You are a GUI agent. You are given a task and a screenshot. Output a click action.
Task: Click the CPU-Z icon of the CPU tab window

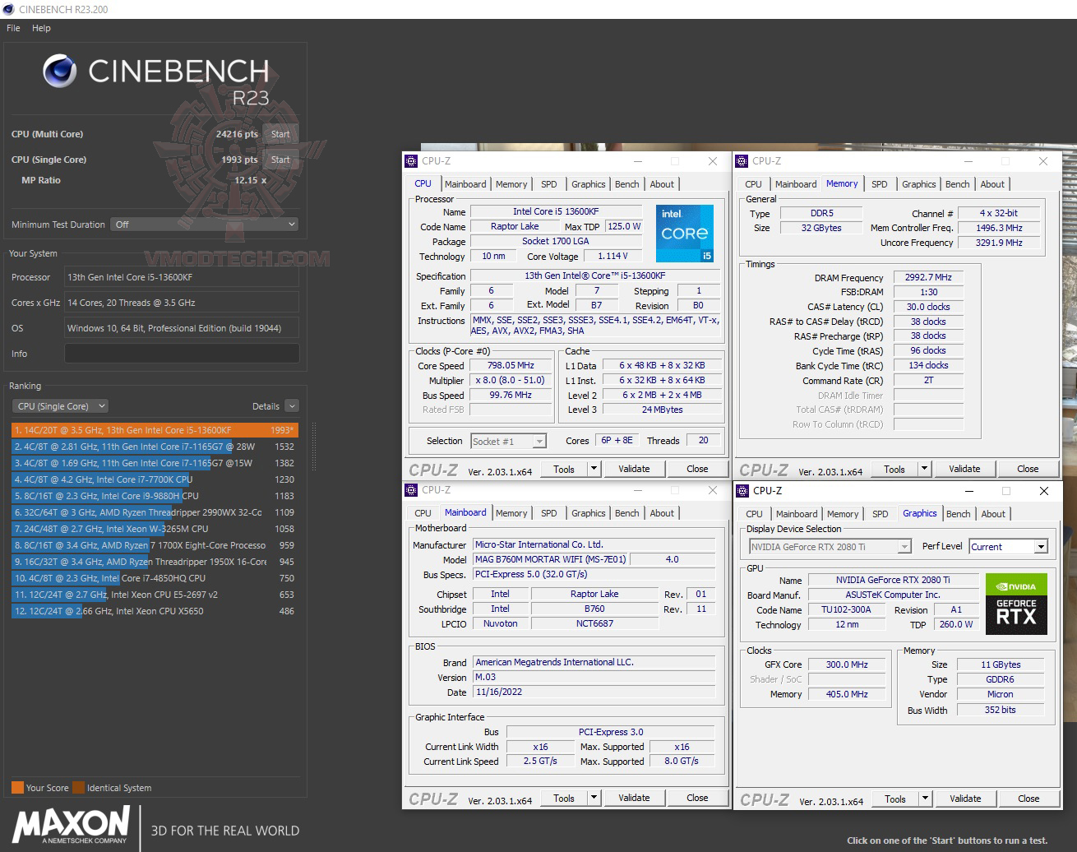click(x=411, y=161)
